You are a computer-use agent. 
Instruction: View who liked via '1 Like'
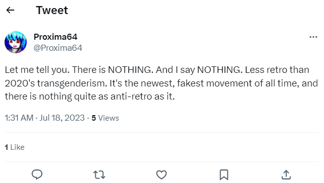pos(15,147)
